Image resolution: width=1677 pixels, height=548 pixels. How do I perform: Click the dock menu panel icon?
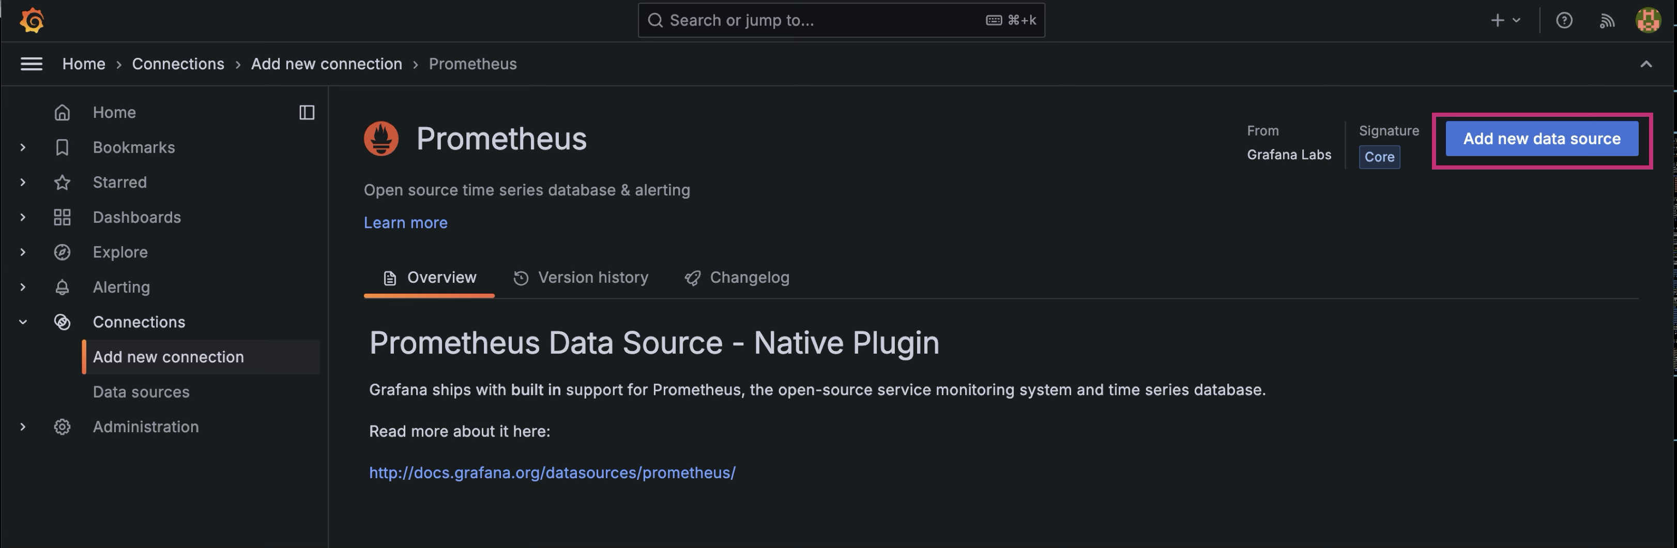307,113
